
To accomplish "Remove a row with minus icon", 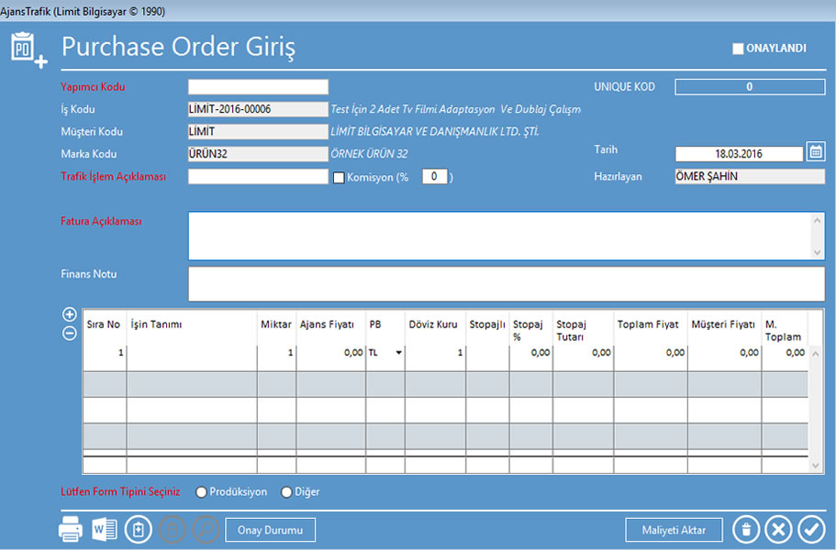I will tap(69, 333).
